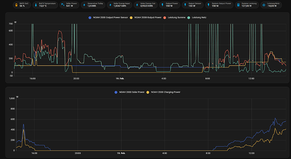Click the Leistung Netz home icon
The height and width of the screenshot is (159, 291).
coord(264,5)
